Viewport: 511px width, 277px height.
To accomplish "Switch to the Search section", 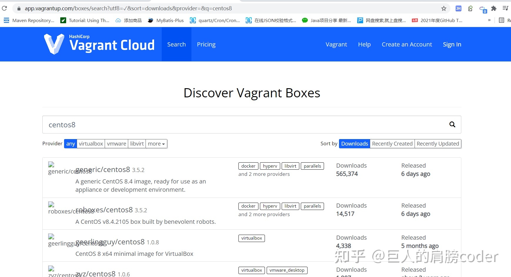I will pyautogui.click(x=176, y=44).
